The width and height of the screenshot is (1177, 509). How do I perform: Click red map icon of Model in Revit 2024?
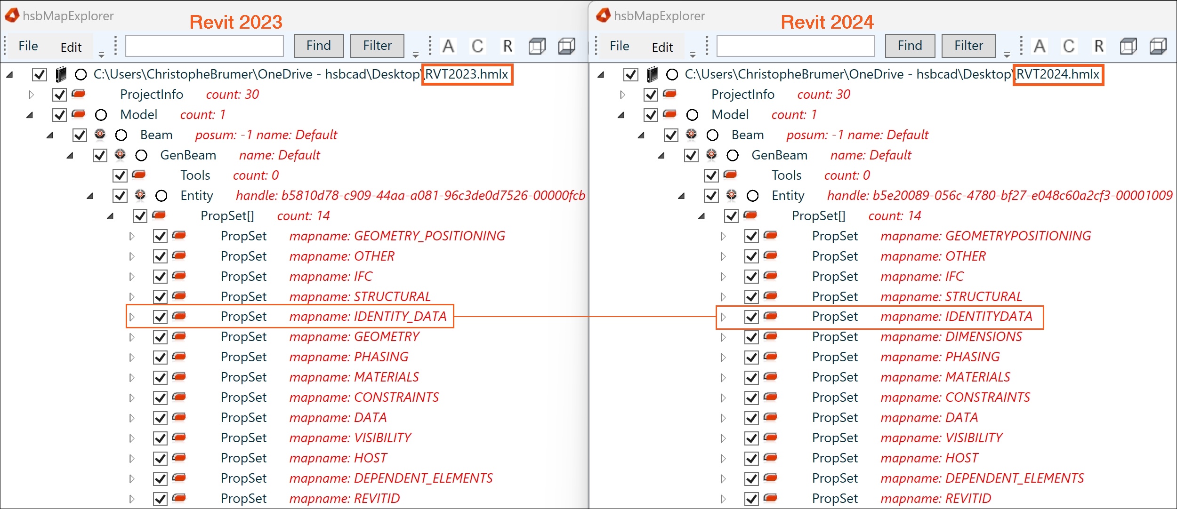pyautogui.click(x=669, y=114)
